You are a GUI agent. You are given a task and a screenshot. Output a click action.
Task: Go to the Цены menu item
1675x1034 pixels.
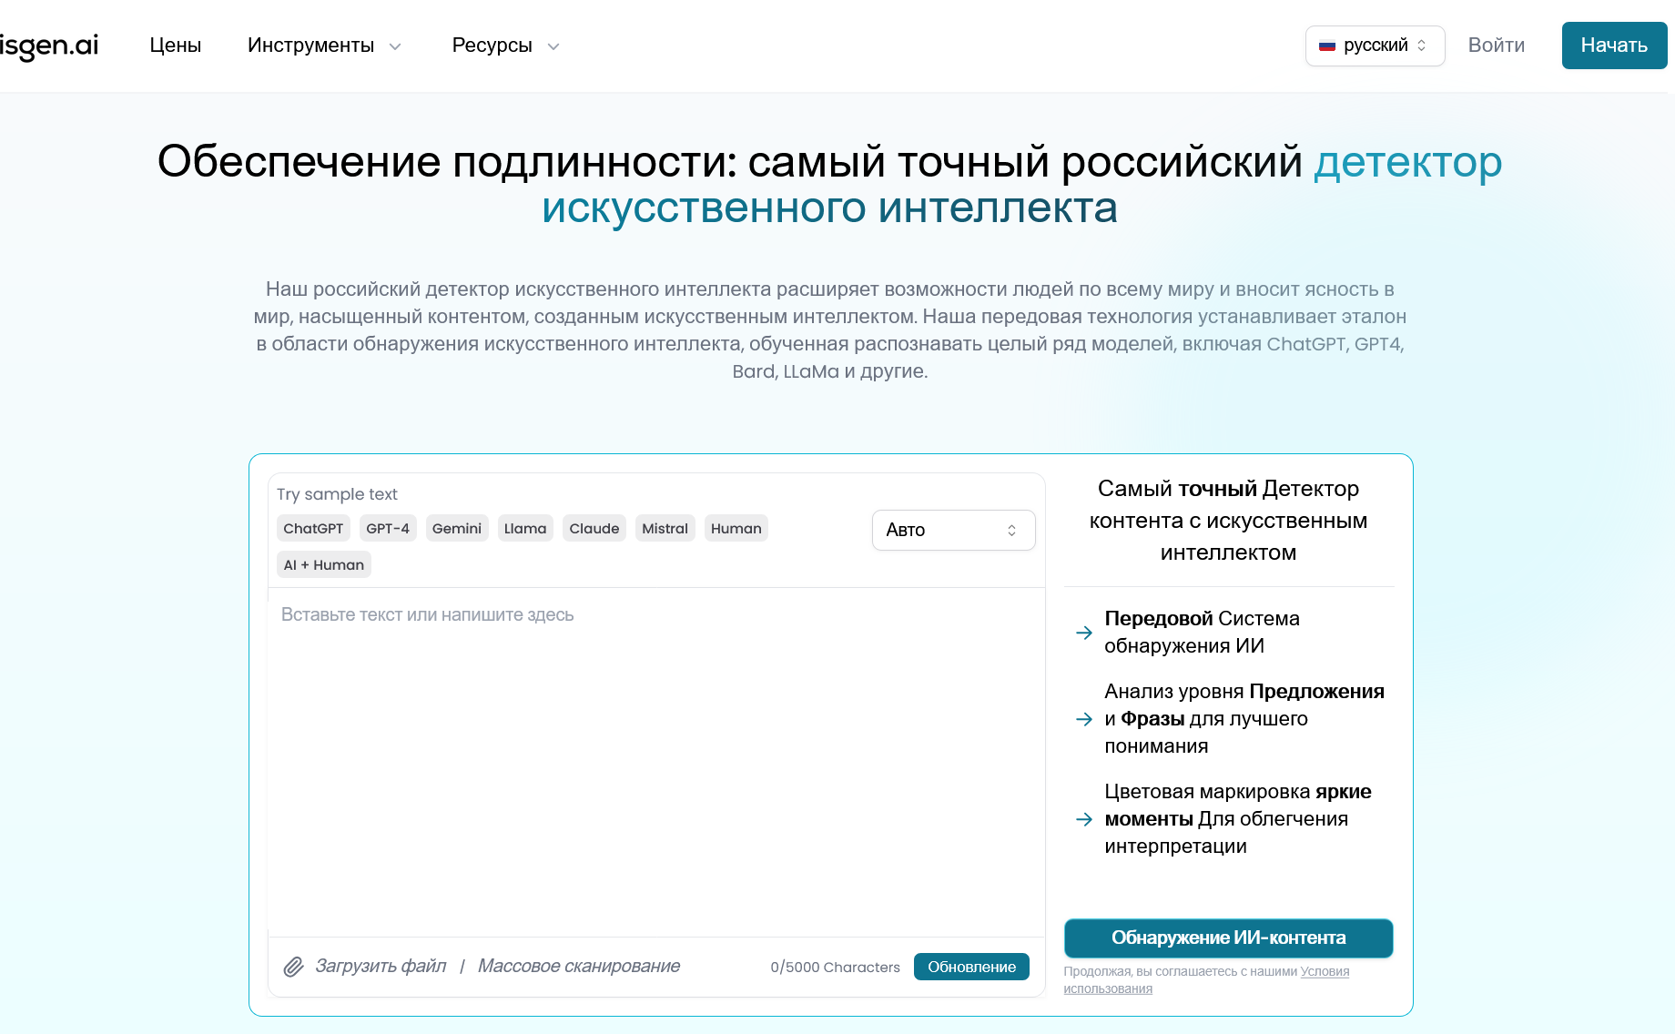(175, 45)
